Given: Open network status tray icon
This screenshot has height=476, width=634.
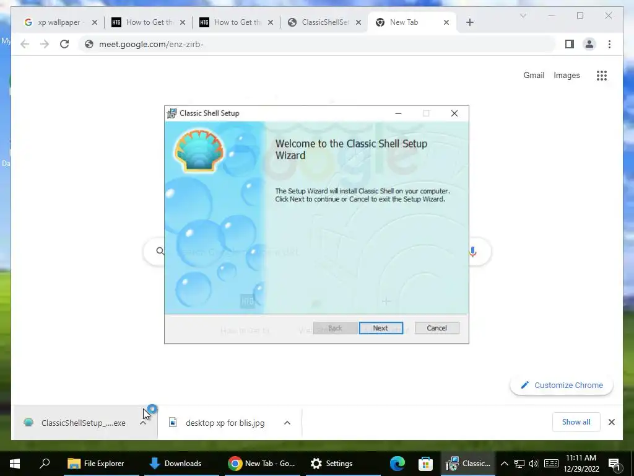Looking at the screenshot, I should (519, 464).
